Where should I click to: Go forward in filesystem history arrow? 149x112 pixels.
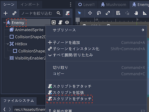pyautogui.click(x=10, y=109)
